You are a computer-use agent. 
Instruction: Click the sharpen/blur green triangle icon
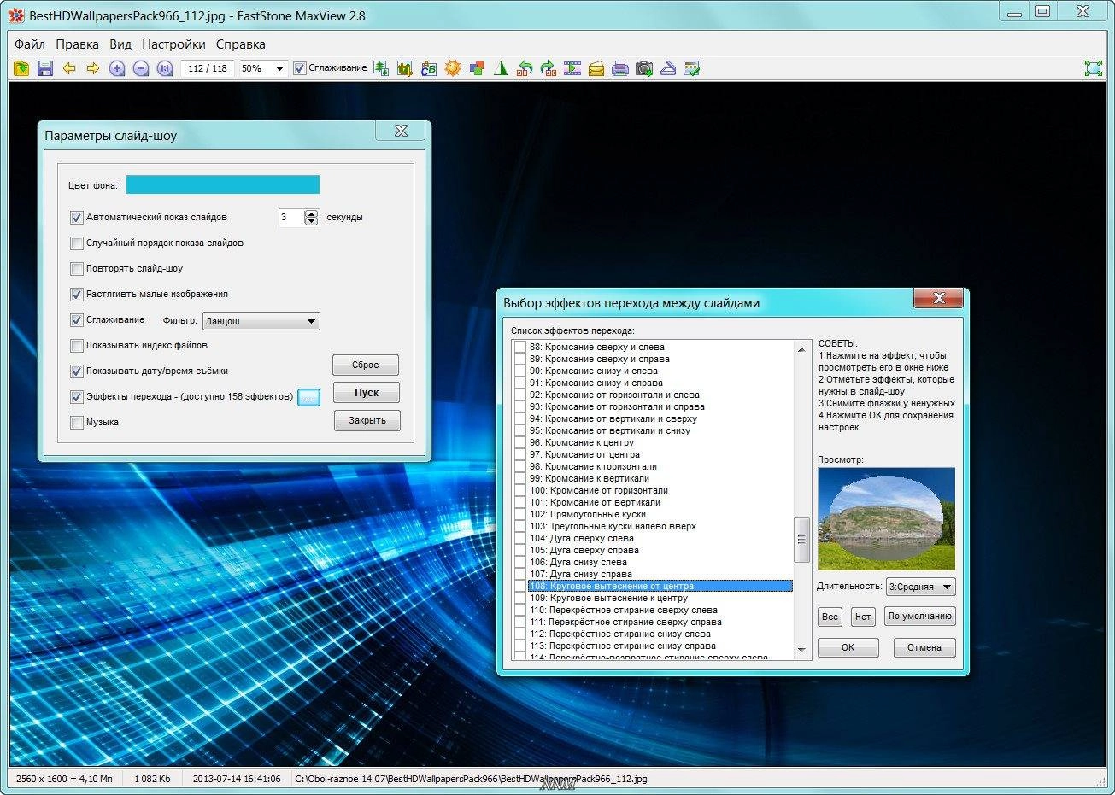(501, 68)
